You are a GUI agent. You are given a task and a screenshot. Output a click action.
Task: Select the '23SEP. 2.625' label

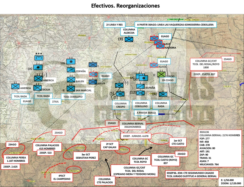(x=10, y=167)
